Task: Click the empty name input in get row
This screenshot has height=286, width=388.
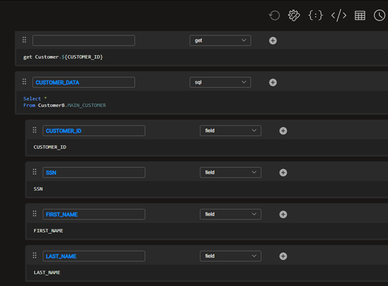Action: click(x=83, y=40)
